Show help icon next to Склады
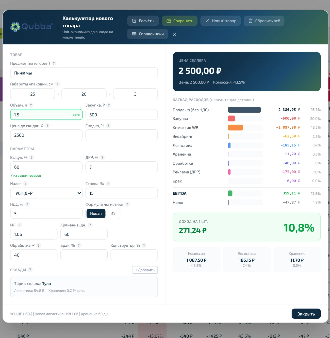The image size is (330, 338). (30, 270)
